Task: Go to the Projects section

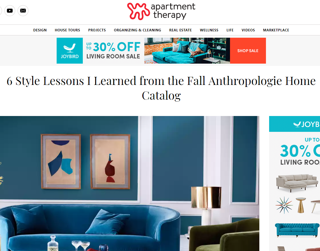Action: pos(97,30)
